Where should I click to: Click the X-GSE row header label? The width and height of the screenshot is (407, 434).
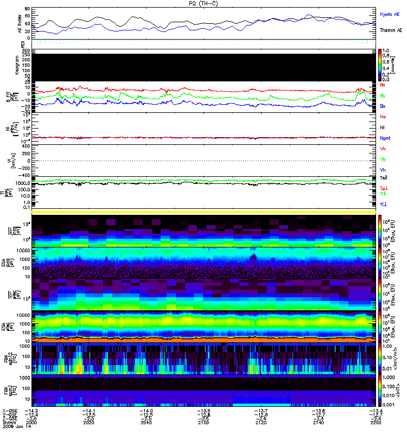(x=10, y=411)
